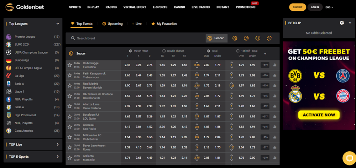Open the live chat bubble icon
Viewport: 356px width, 168px height.
pyautogui.click(x=349, y=158)
